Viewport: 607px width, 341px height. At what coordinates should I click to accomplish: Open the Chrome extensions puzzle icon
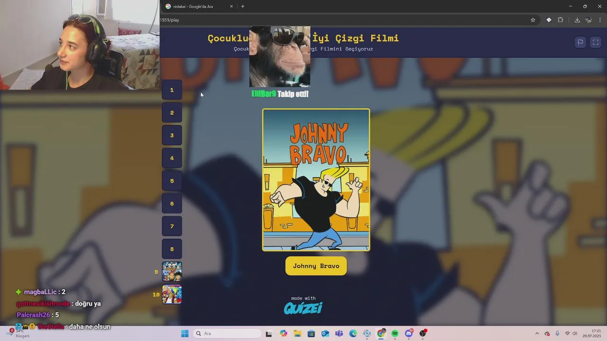(561, 20)
